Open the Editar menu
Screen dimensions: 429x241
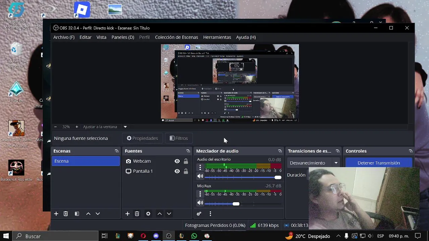coord(85,37)
